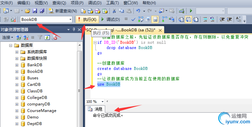Viewport: 252px width, 127px height.
Task: Parse the query with the blue checkmark
Action: pyautogui.click(x=133, y=20)
